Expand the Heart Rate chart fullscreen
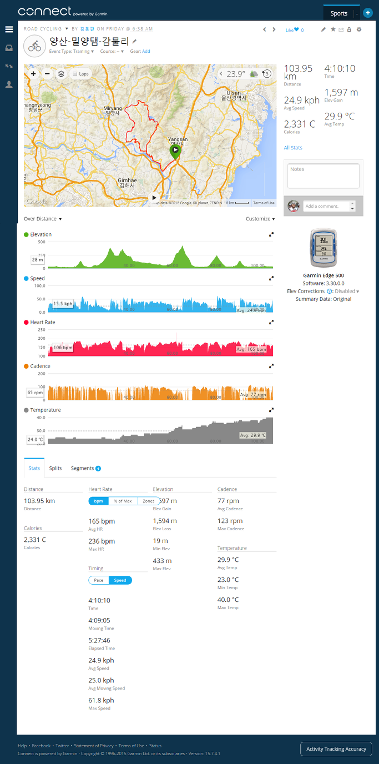The width and height of the screenshot is (379, 764). 271,322
